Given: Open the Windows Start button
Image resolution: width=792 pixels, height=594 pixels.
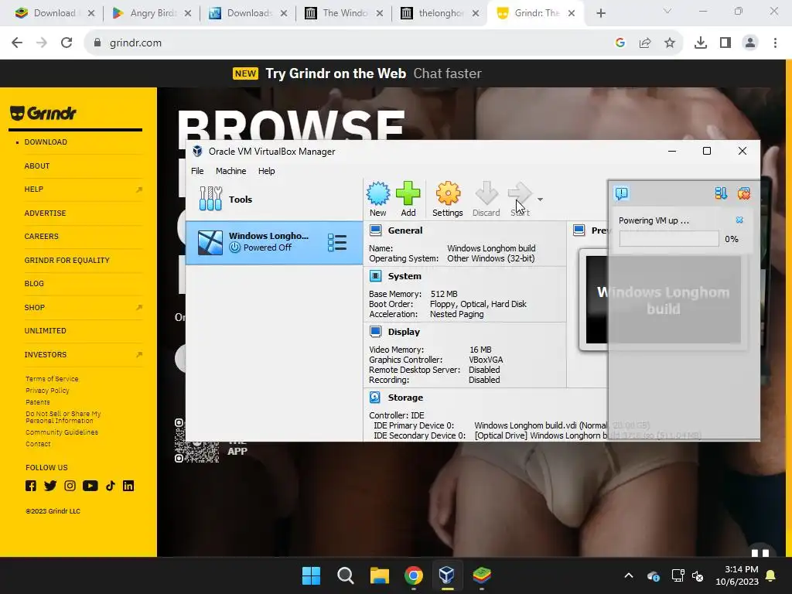Looking at the screenshot, I should (x=311, y=575).
